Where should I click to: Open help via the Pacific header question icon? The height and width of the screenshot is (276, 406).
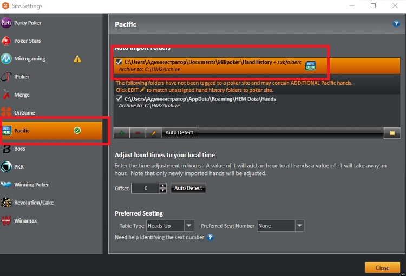[396, 24]
